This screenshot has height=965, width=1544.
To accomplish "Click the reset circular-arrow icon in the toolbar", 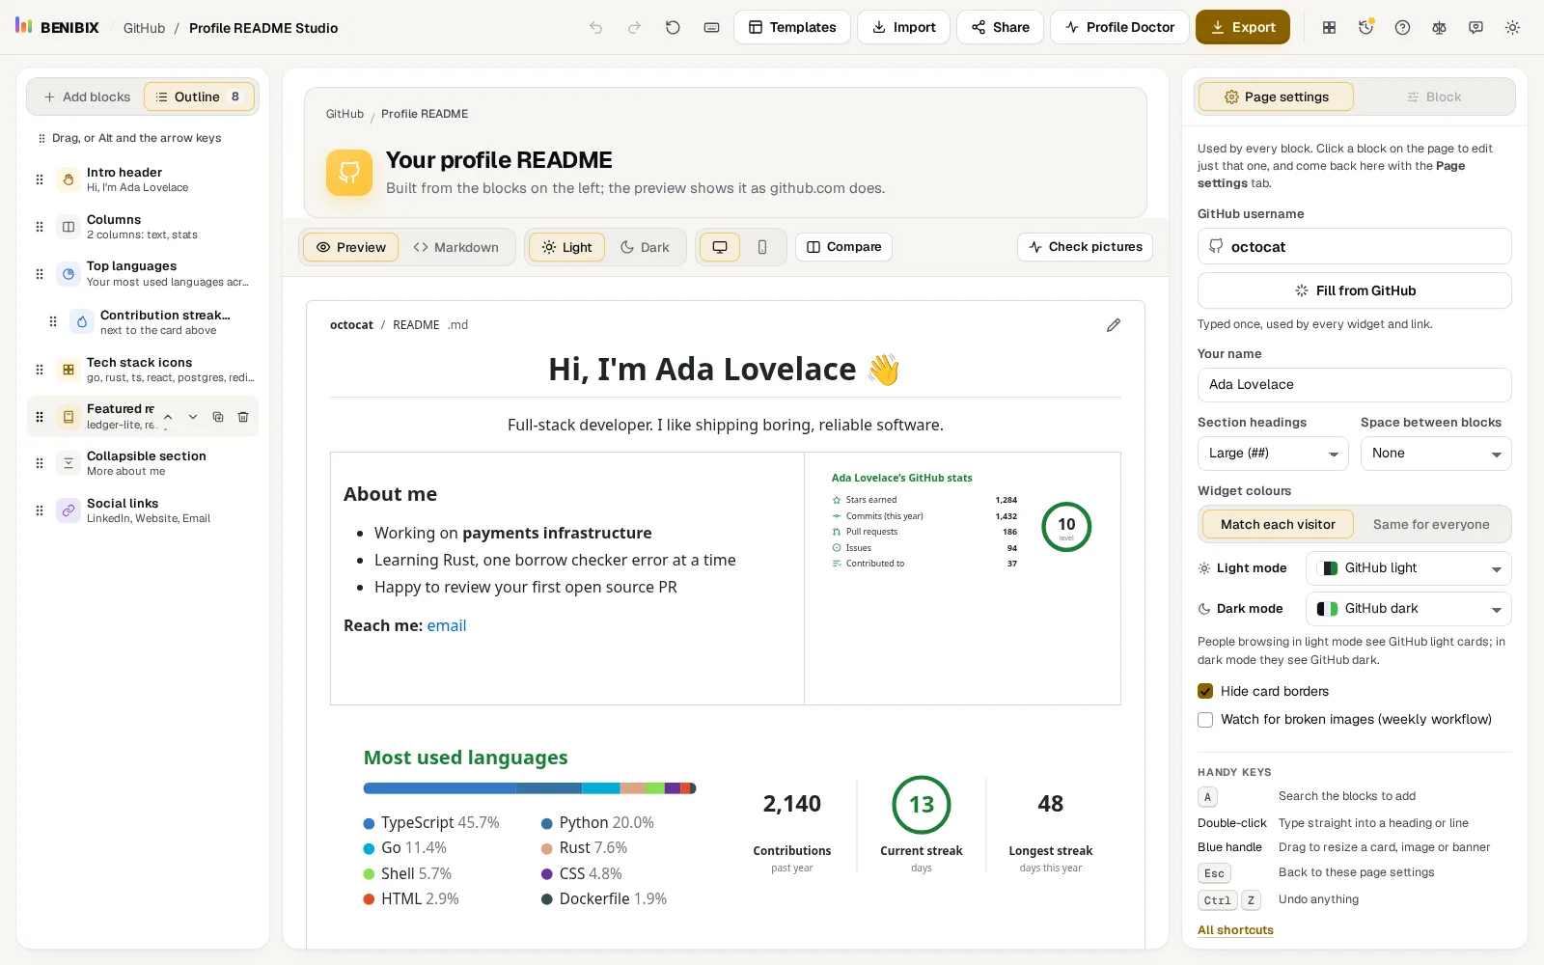I will (x=673, y=28).
